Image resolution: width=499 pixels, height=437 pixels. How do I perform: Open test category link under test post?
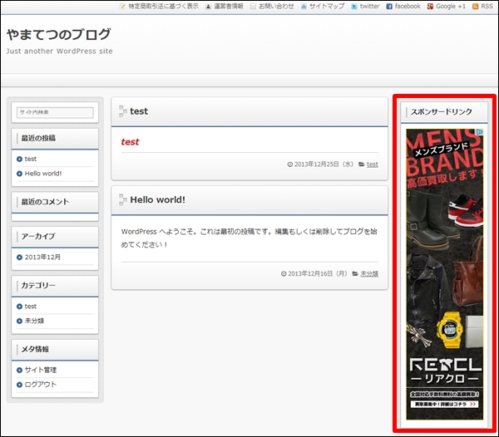pyautogui.click(x=373, y=164)
